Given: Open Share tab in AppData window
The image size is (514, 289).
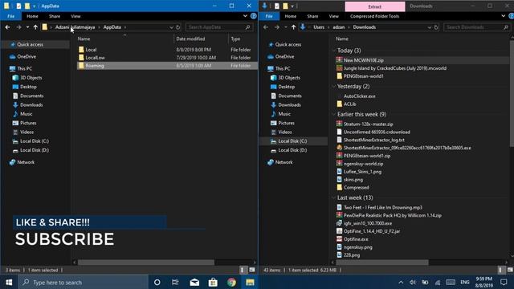Looking at the screenshot, I should coord(55,16).
